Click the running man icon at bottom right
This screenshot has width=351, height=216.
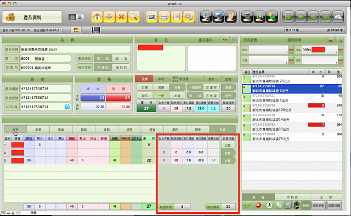tap(269, 205)
